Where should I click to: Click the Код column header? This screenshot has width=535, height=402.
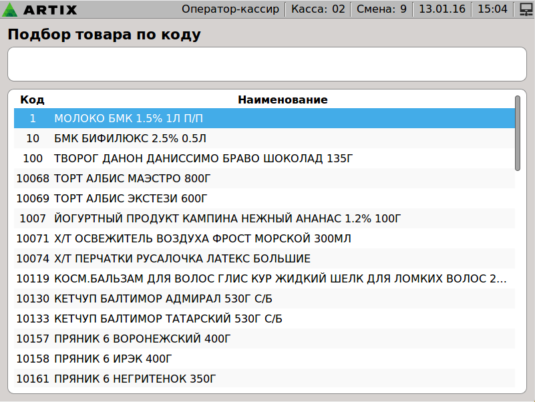pos(32,99)
